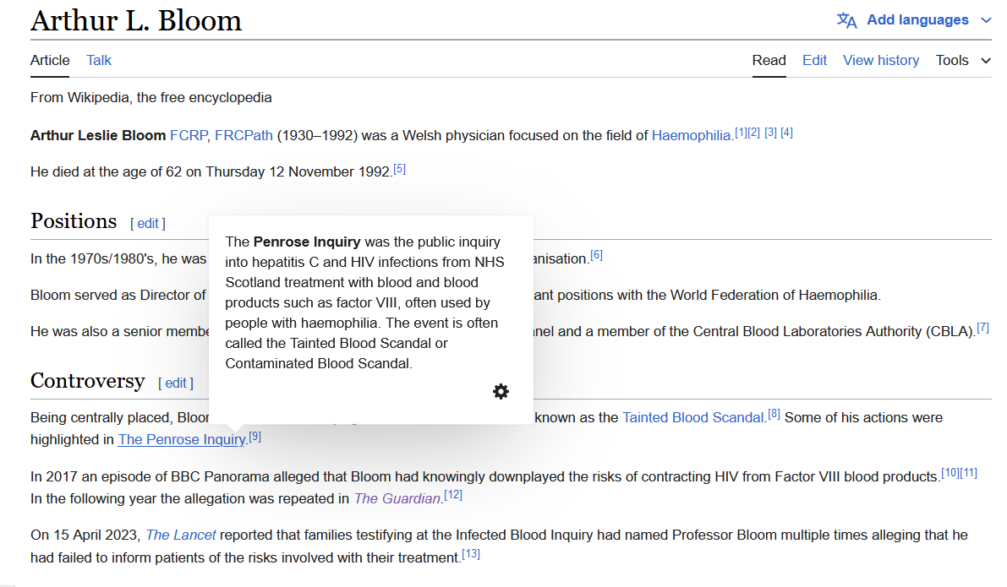
Task: Click the Add languages translate icon
Action: pyautogui.click(x=846, y=19)
